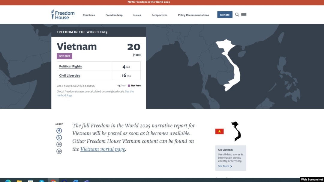This screenshot has height=182, width=324.
Task: Click the purple Not Free color dot
Action: (x=129, y=86)
